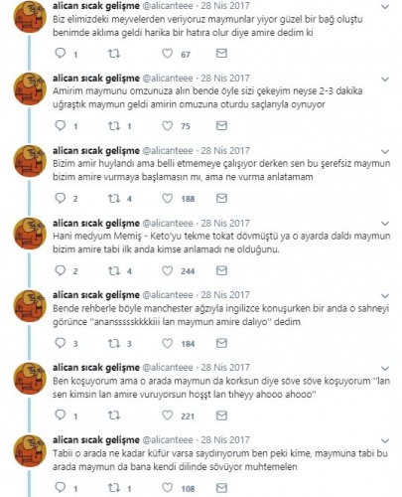Retweet the tweet with 244 likes
The image size is (402, 497).
click(114, 270)
